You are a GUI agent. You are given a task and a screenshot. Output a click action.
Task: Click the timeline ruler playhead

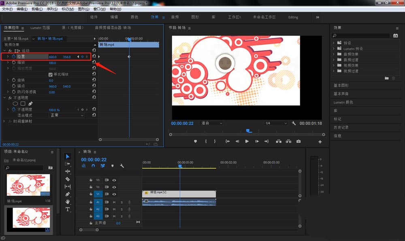(180, 166)
